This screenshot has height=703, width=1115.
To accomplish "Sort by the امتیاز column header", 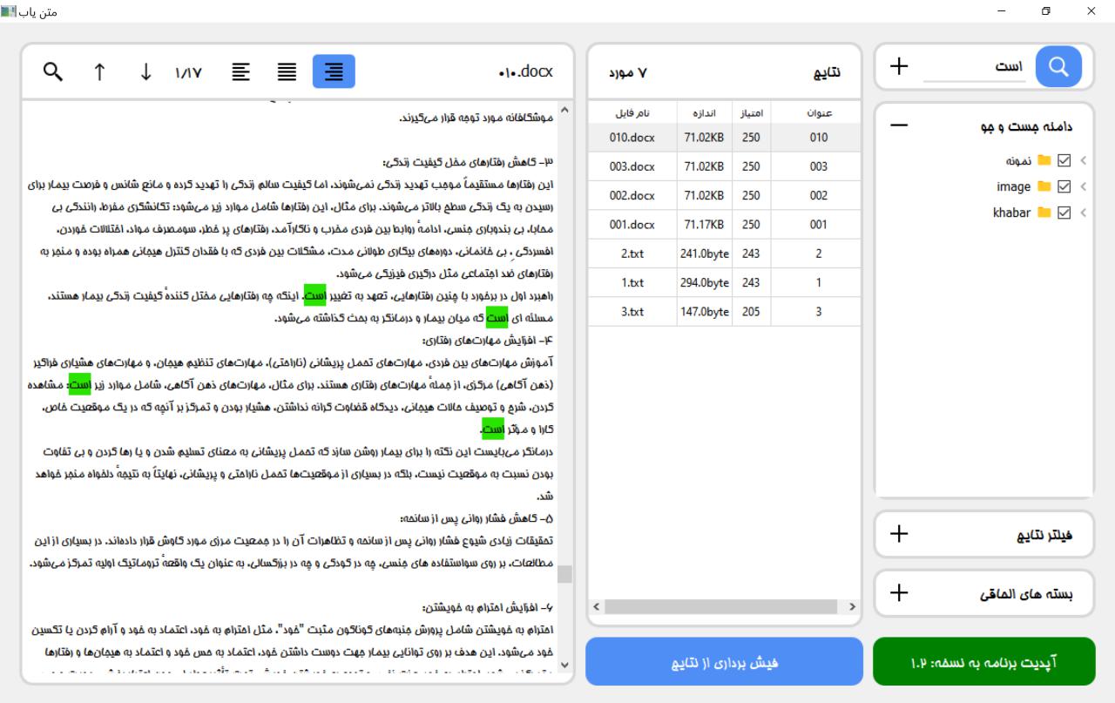I will point(751,113).
